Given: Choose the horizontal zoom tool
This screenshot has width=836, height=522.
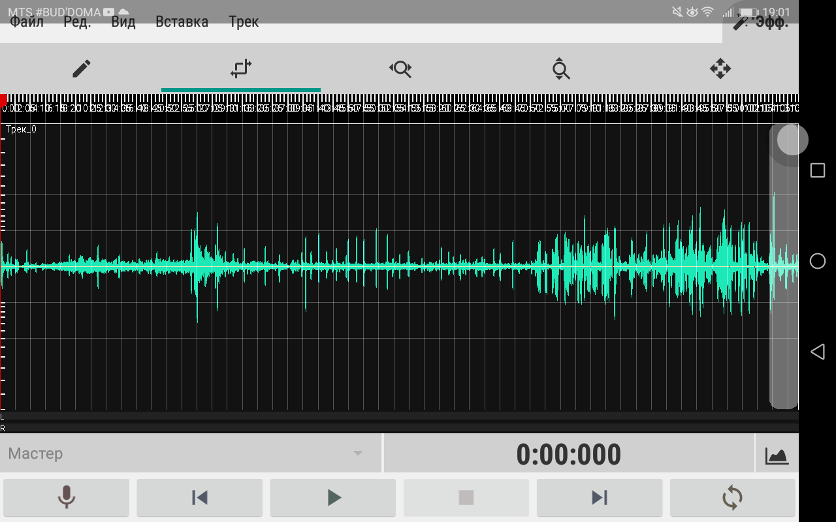Looking at the screenshot, I should point(400,68).
